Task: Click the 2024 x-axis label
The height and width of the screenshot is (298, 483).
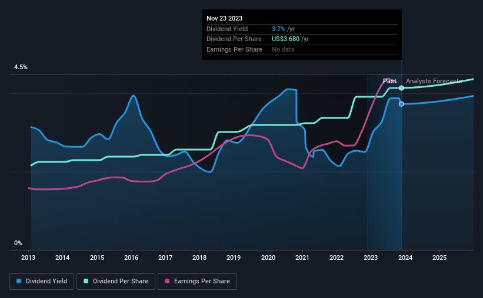Action: coord(405,258)
